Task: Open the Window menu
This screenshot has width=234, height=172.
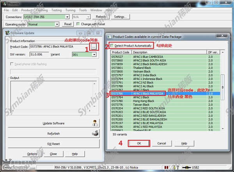Action: click(96, 10)
